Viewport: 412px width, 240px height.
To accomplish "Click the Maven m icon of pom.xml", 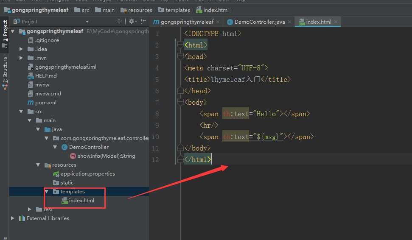I will [31, 103].
